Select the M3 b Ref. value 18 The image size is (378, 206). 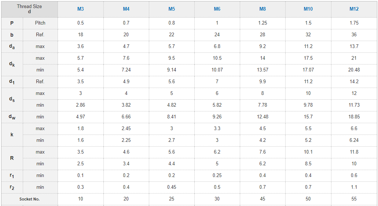[81, 35]
